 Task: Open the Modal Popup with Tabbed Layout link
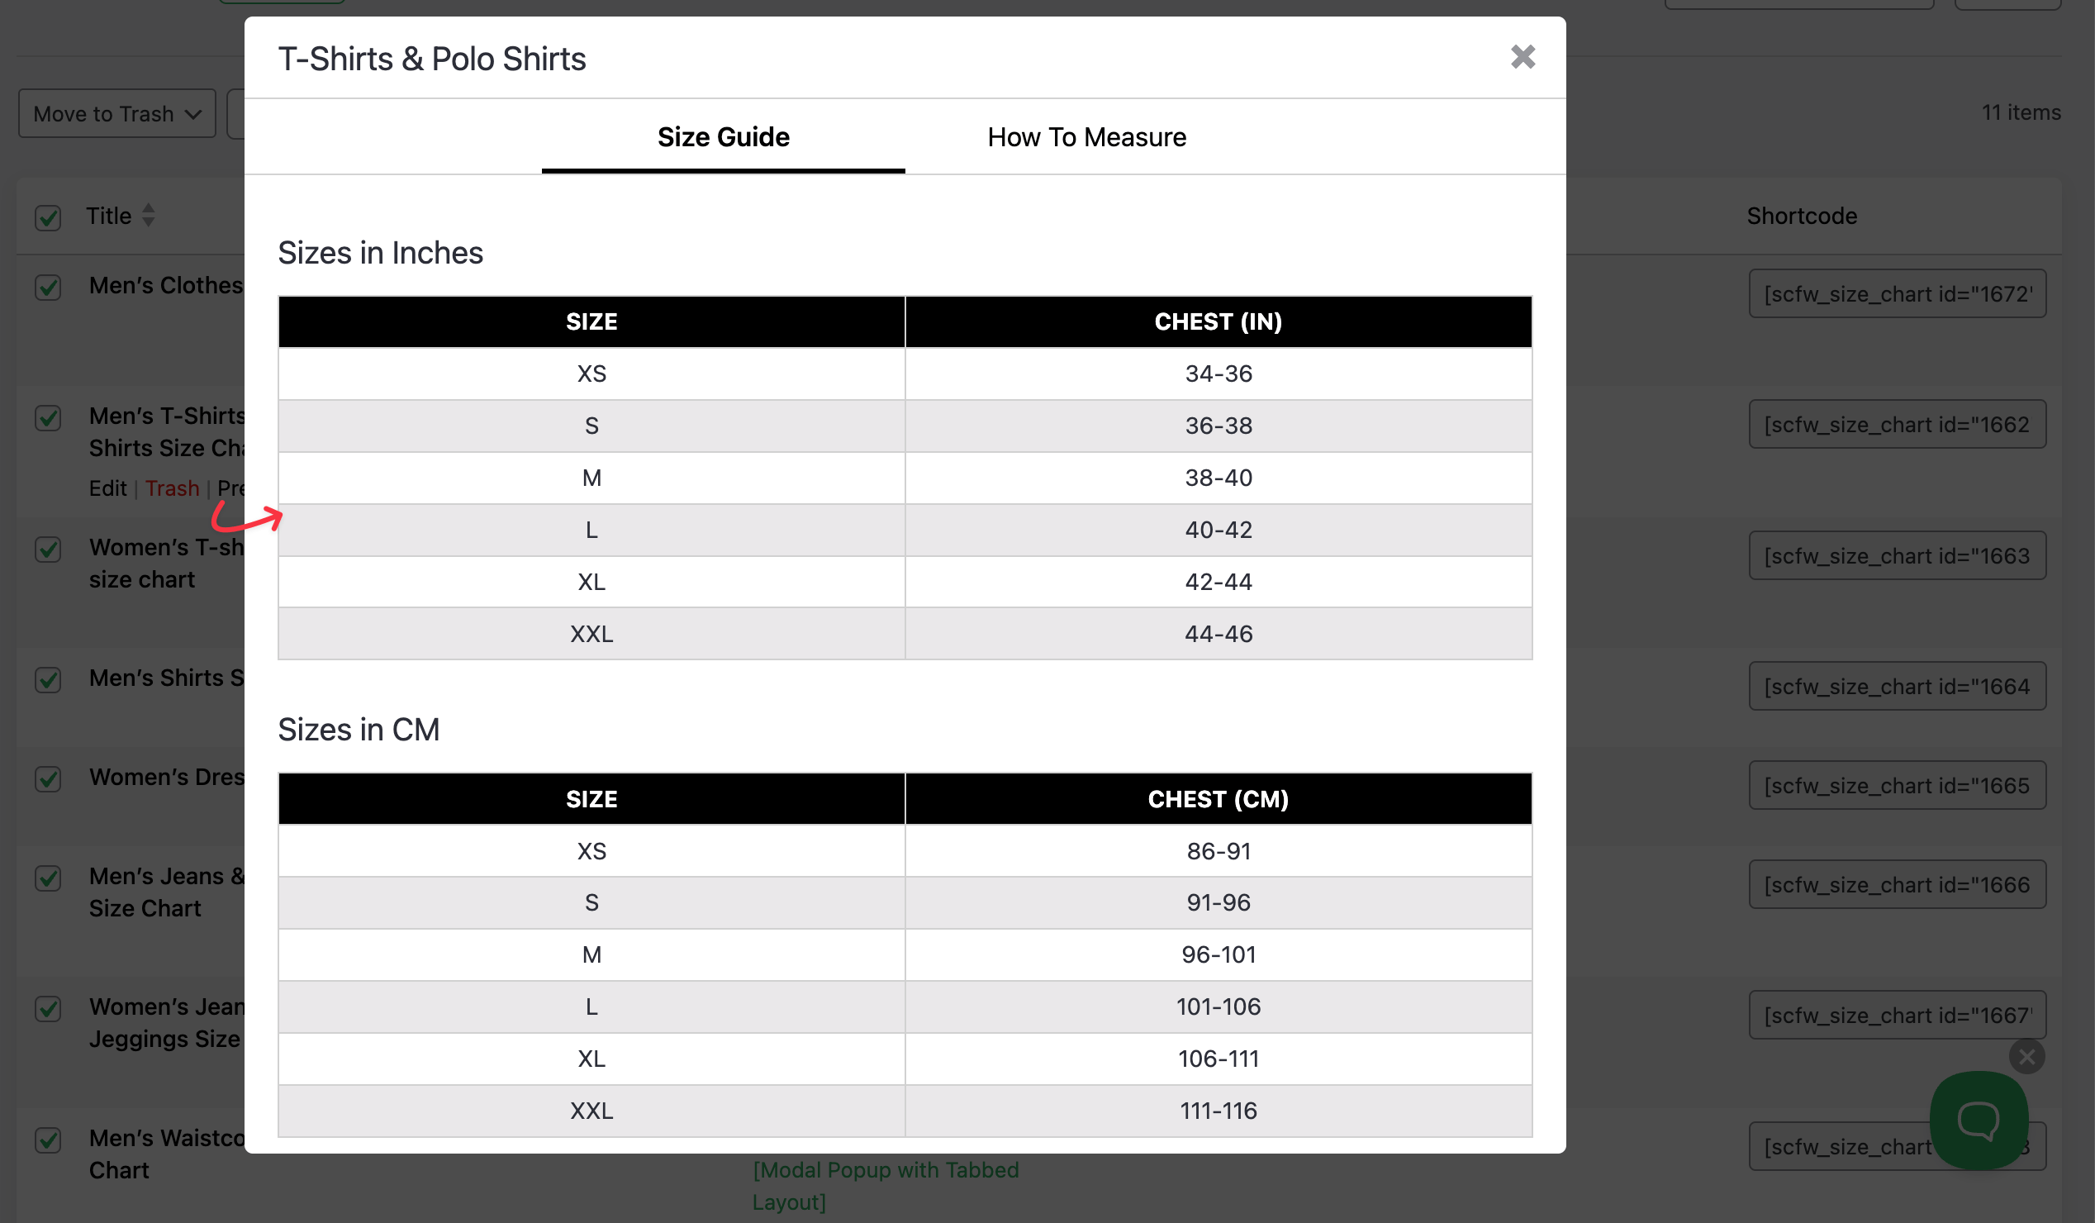pyautogui.click(x=885, y=1186)
